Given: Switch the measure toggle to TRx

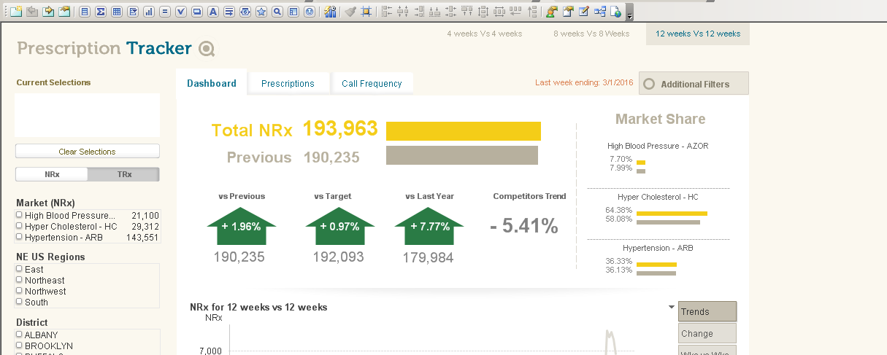Looking at the screenshot, I should [123, 174].
